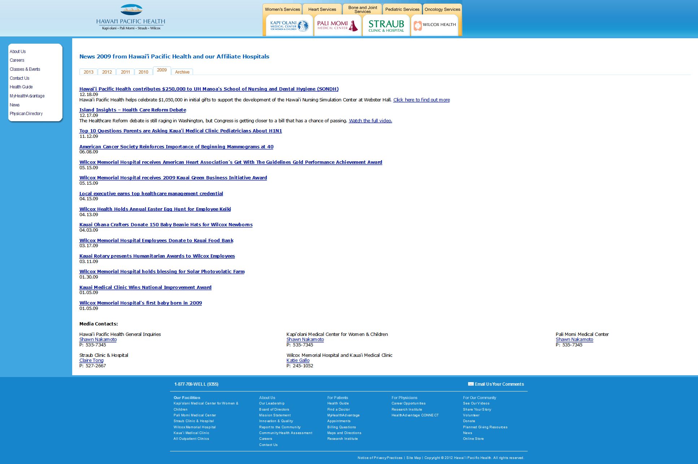Click the Wilcox Health logo
This screenshot has width=698, height=464.
click(x=435, y=25)
